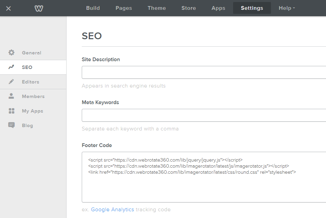Open Members in the settings sidebar

tap(33, 96)
